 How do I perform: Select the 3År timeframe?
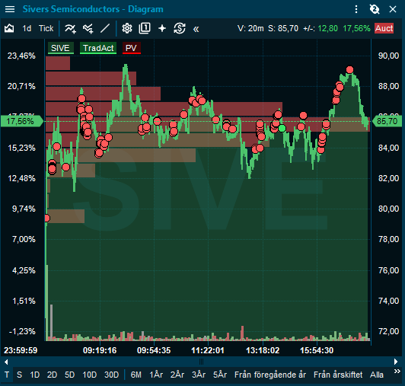pos(199,375)
